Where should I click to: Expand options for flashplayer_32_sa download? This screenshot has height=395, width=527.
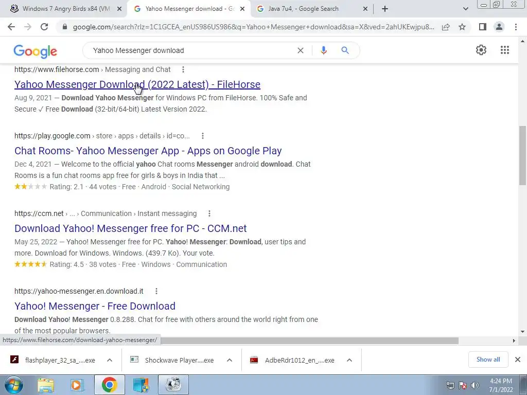110,360
